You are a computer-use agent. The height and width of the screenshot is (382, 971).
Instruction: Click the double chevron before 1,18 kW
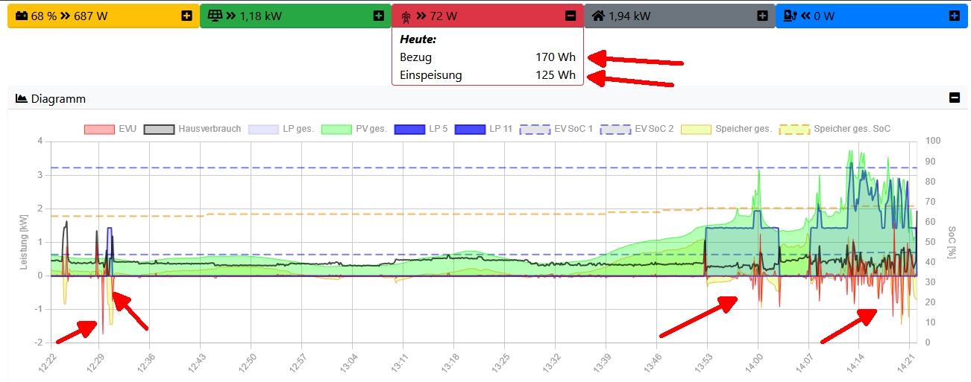click(x=231, y=16)
